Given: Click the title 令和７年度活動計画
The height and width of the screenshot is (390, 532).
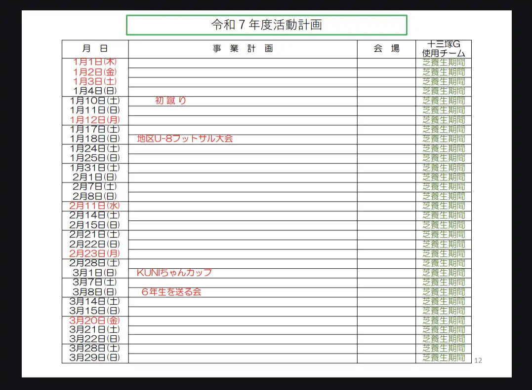Looking at the screenshot, I should 267,25.
